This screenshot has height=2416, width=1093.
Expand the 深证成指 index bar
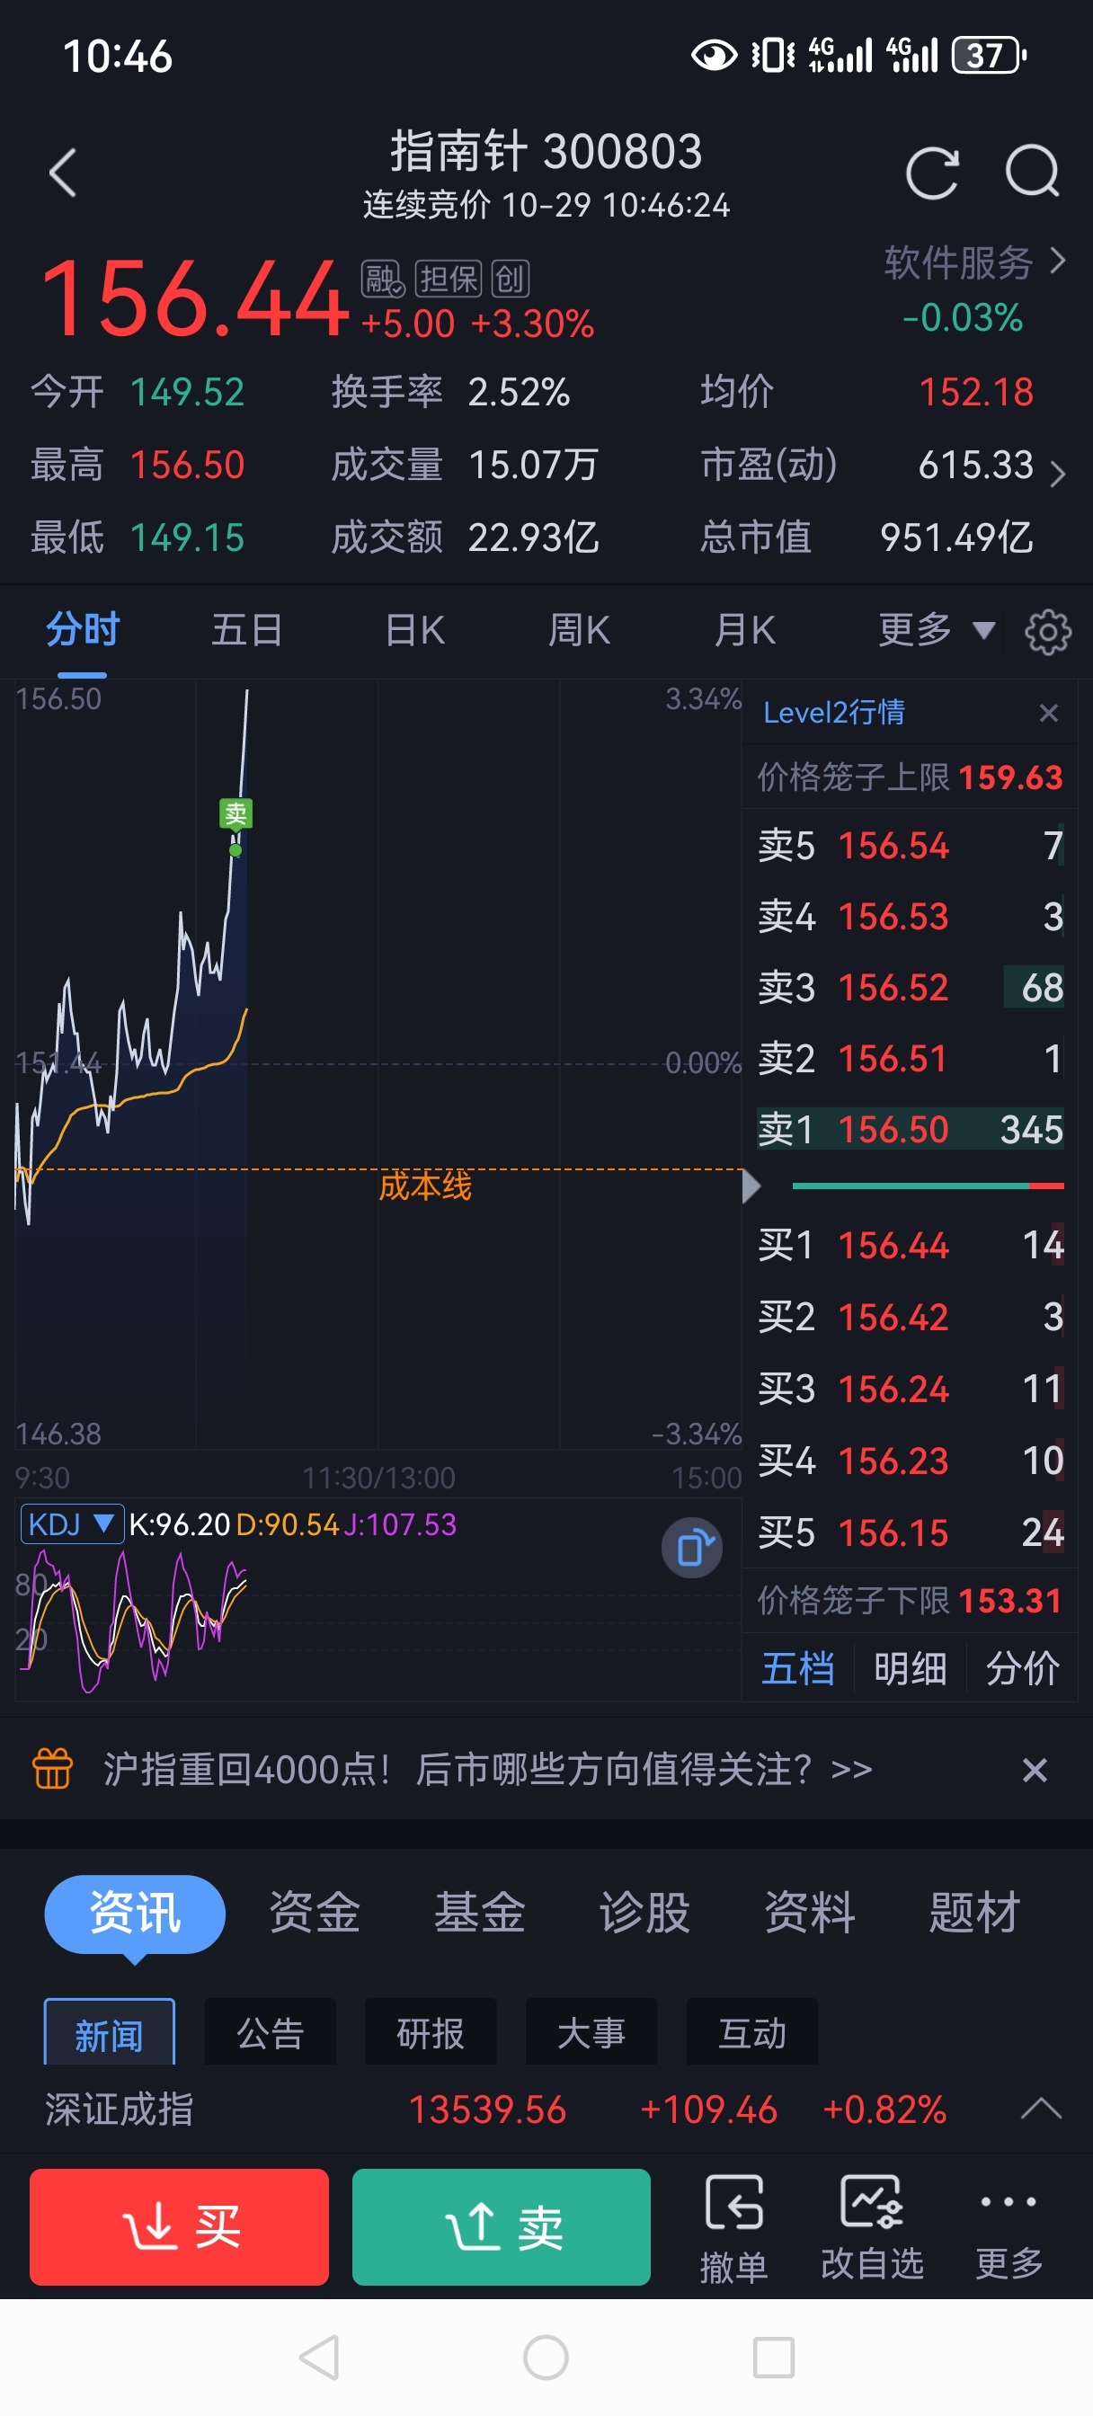tap(1041, 2110)
